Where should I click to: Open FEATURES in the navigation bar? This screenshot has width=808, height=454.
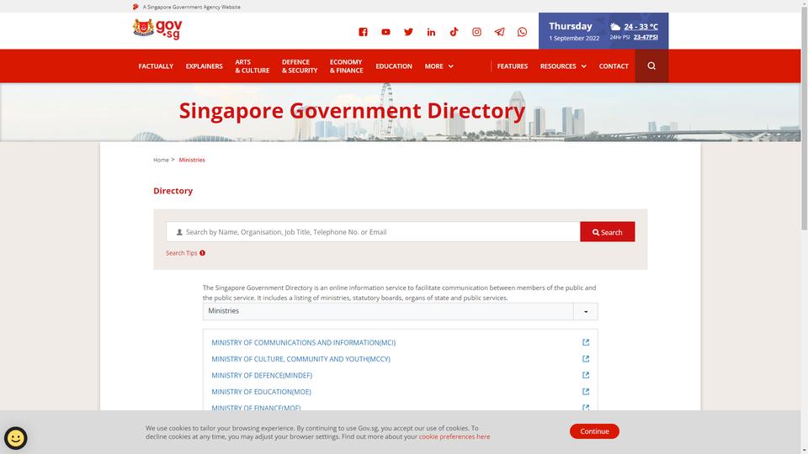pyautogui.click(x=513, y=66)
